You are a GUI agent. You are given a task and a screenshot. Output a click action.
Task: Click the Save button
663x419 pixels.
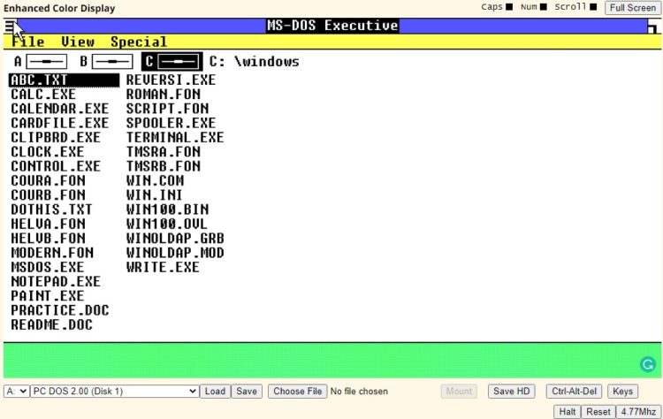[x=247, y=391]
